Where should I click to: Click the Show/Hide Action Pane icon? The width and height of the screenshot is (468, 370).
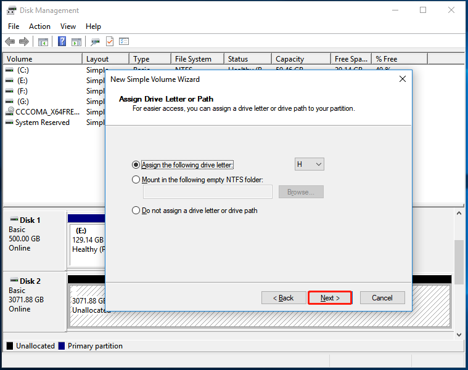click(76, 42)
